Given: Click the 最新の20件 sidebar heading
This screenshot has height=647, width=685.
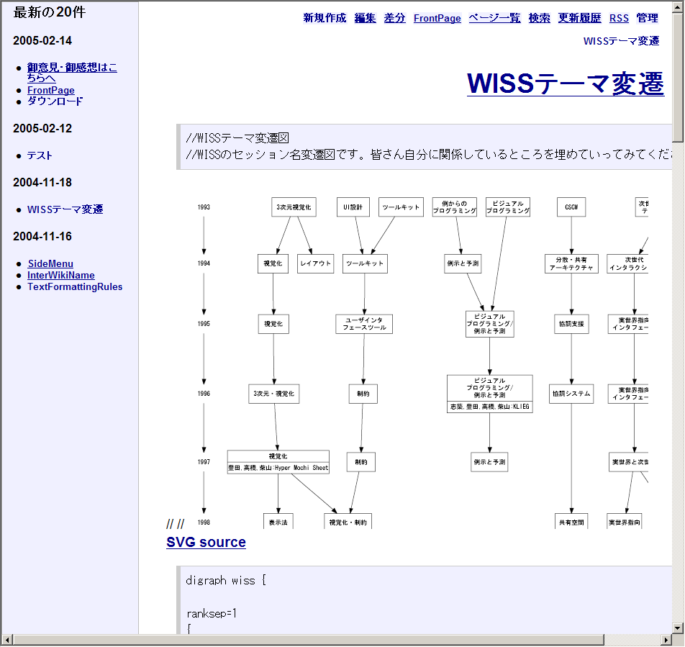Looking at the screenshot, I should point(50,12).
